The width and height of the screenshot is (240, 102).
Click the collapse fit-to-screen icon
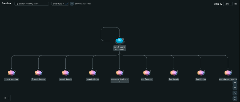[235, 98]
